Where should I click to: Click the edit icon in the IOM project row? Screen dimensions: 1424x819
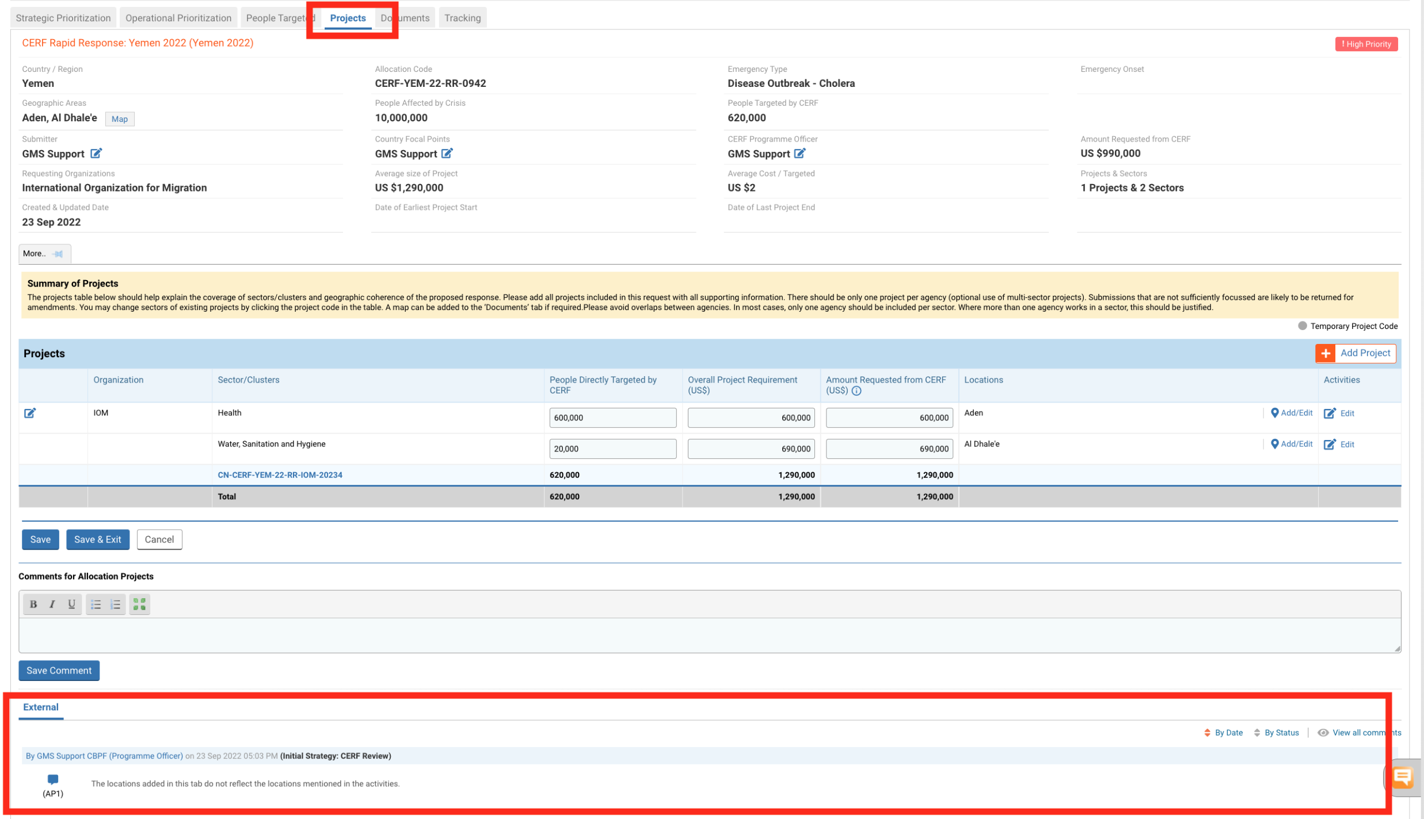point(30,413)
